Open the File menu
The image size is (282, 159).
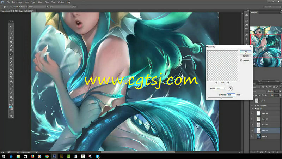coord(8,2)
